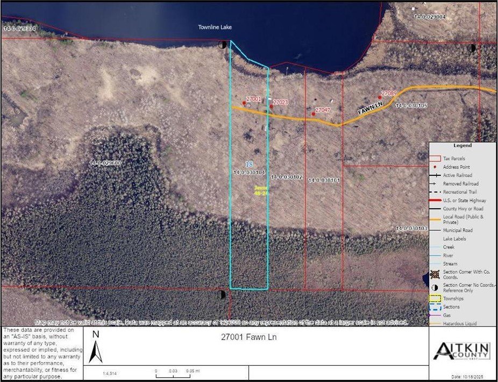Image resolution: width=498 pixels, height=382 pixels.
Task: Click the Section Corner With Co. Coords legend symbol
Action: (x=435, y=274)
